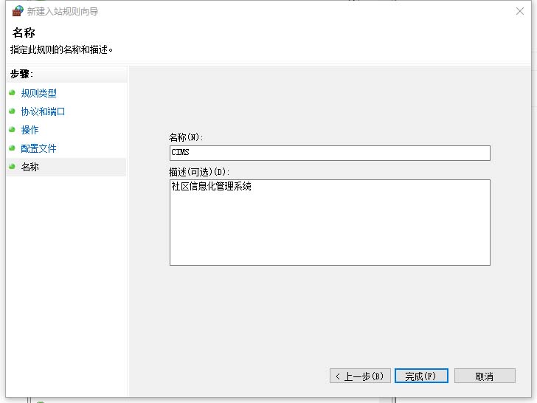This screenshot has width=537, height=403.
Task: Jump to the 配置文件 step
Action: pyautogui.click(x=38, y=148)
